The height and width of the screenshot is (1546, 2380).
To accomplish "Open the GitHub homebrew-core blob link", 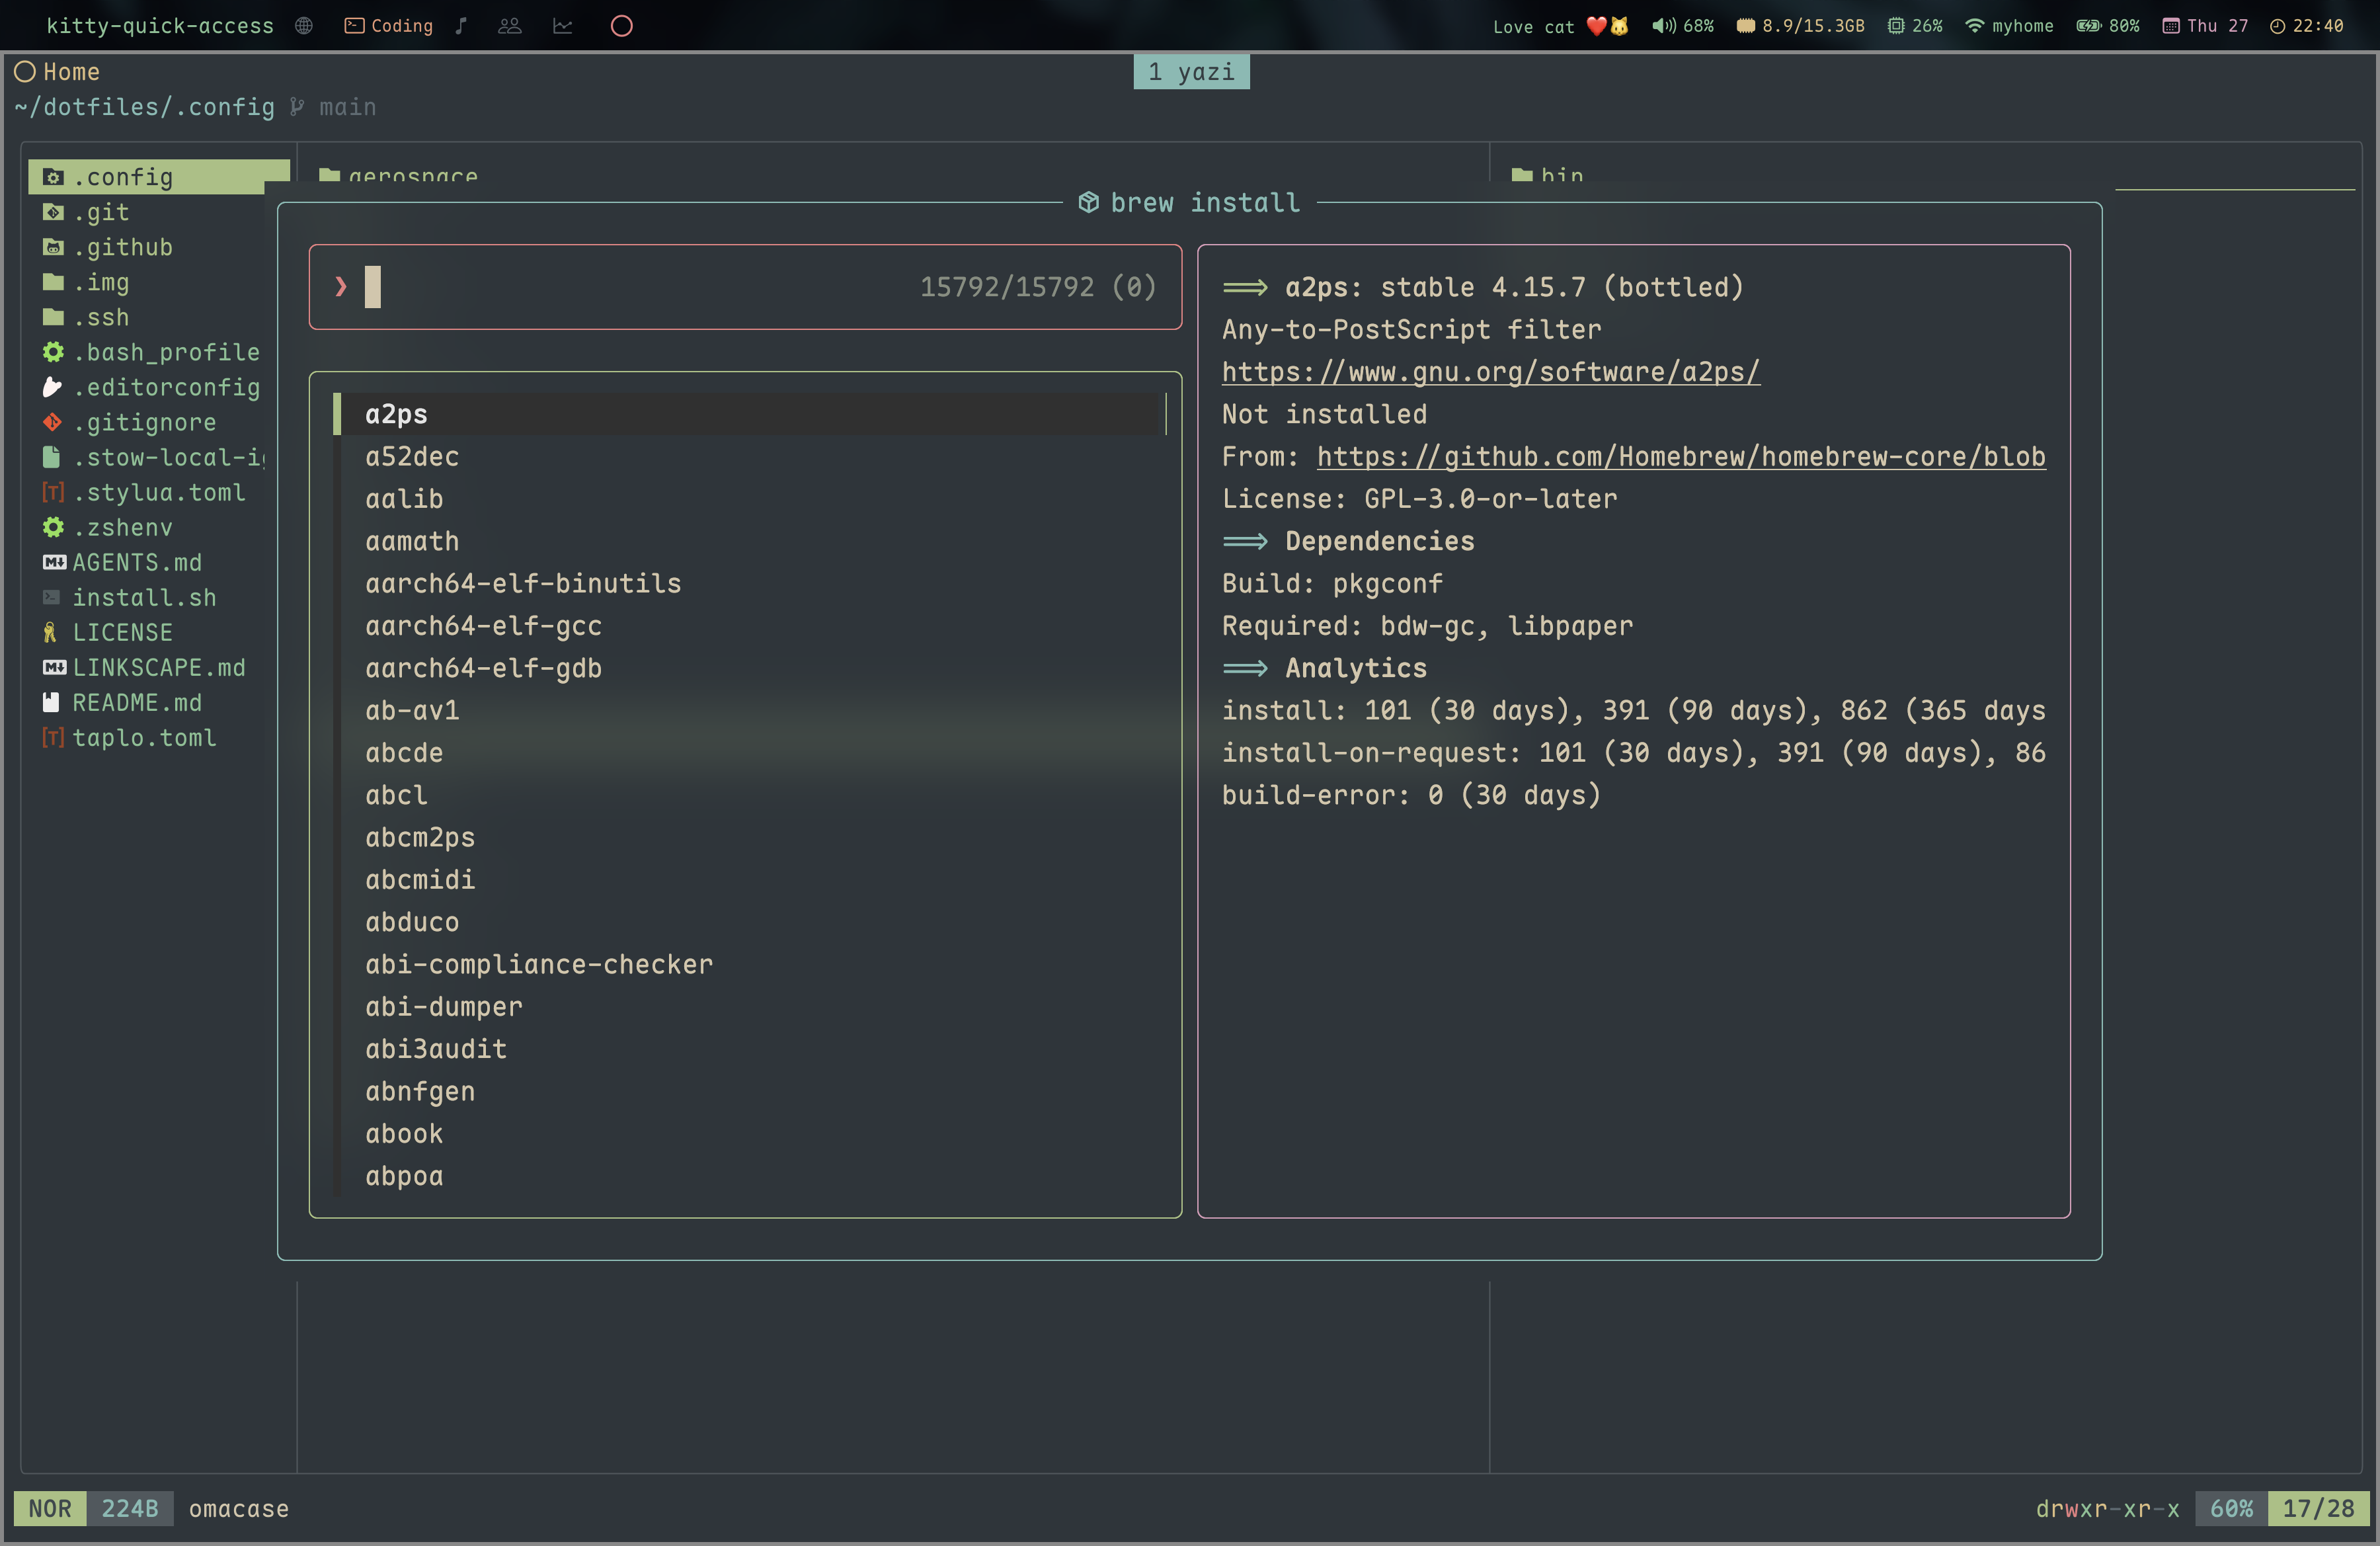I will [1681, 456].
